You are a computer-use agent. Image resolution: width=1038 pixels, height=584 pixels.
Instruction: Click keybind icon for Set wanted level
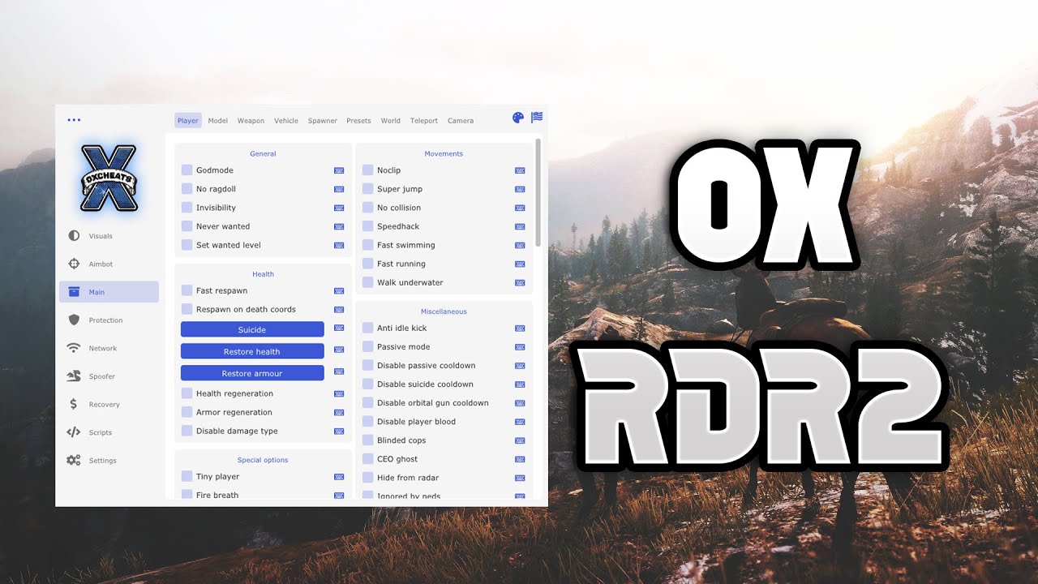pyautogui.click(x=339, y=245)
